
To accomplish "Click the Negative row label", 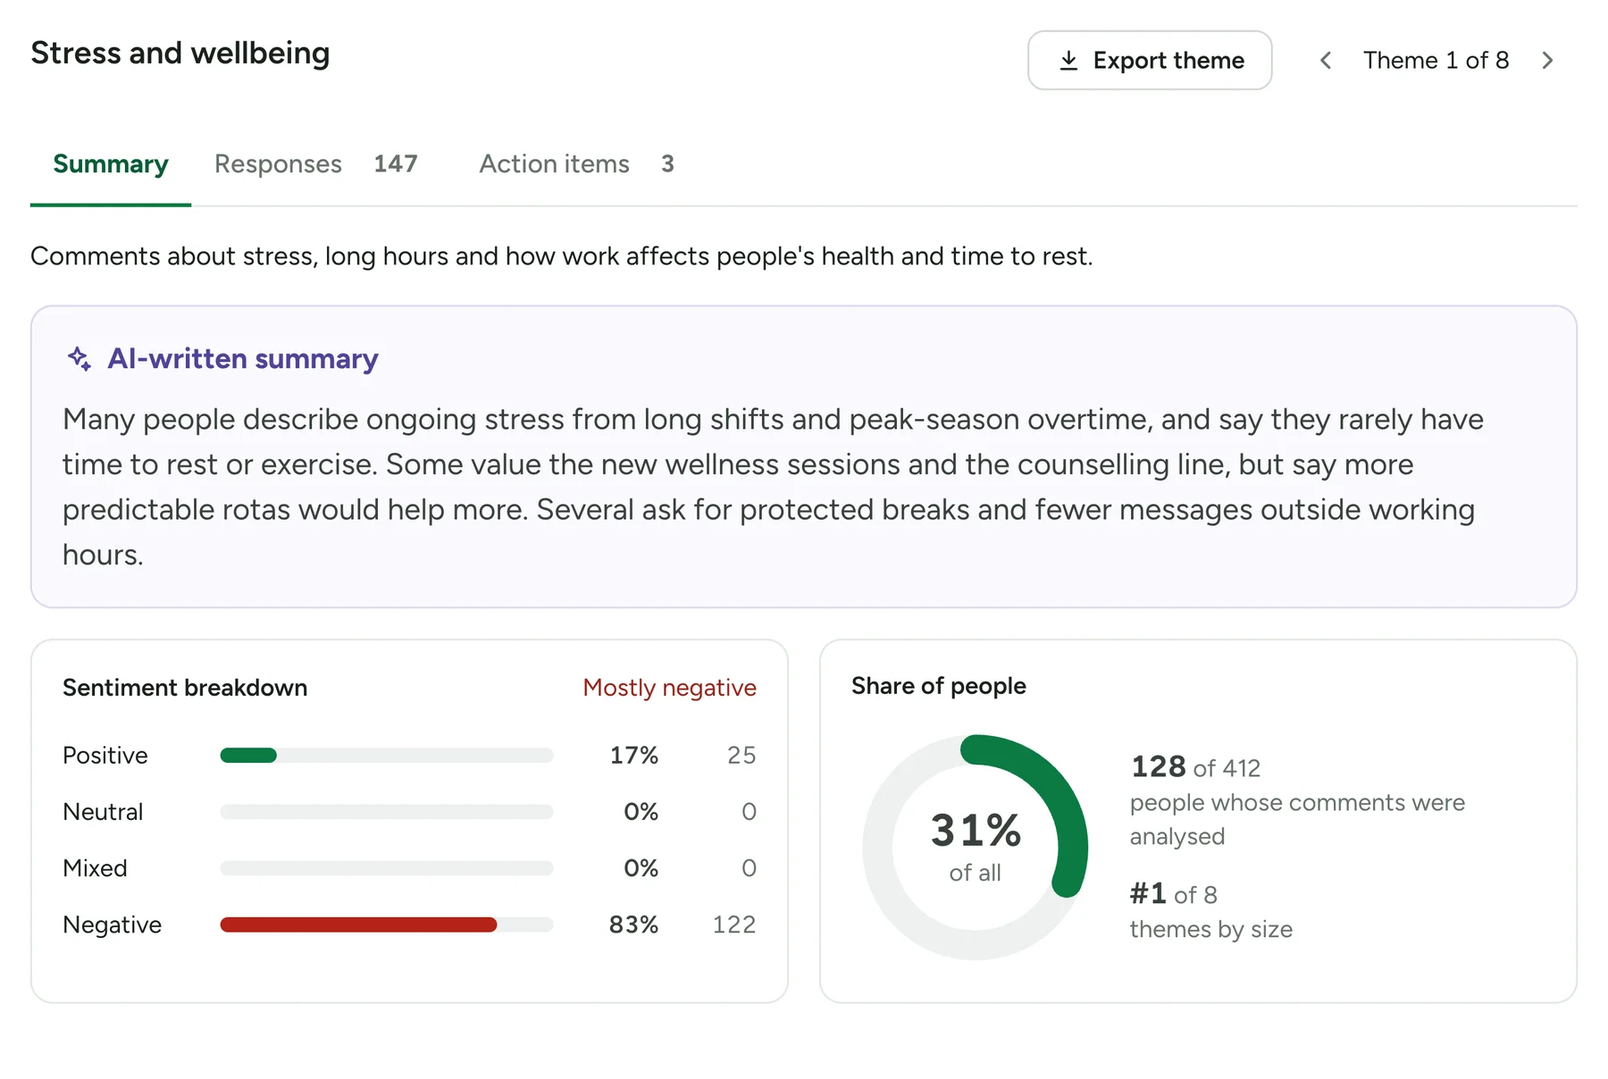I will coord(113,924).
